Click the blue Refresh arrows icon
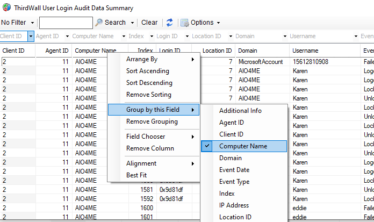The height and width of the screenshot is (222, 374). coord(170,23)
